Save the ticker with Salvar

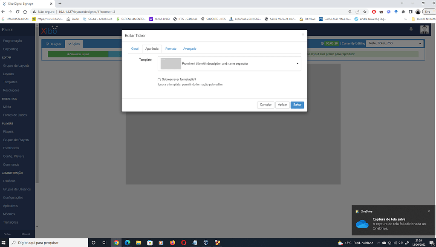click(297, 105)
